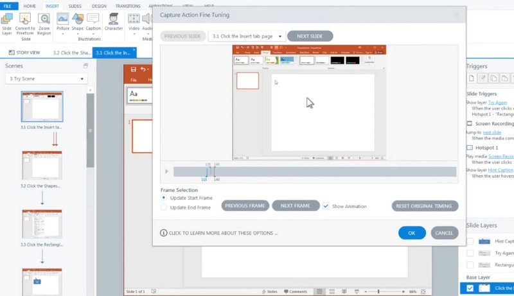Open the Shape insert tool
The width and height of the screenshot is (514, 296).
coord(78,22)
